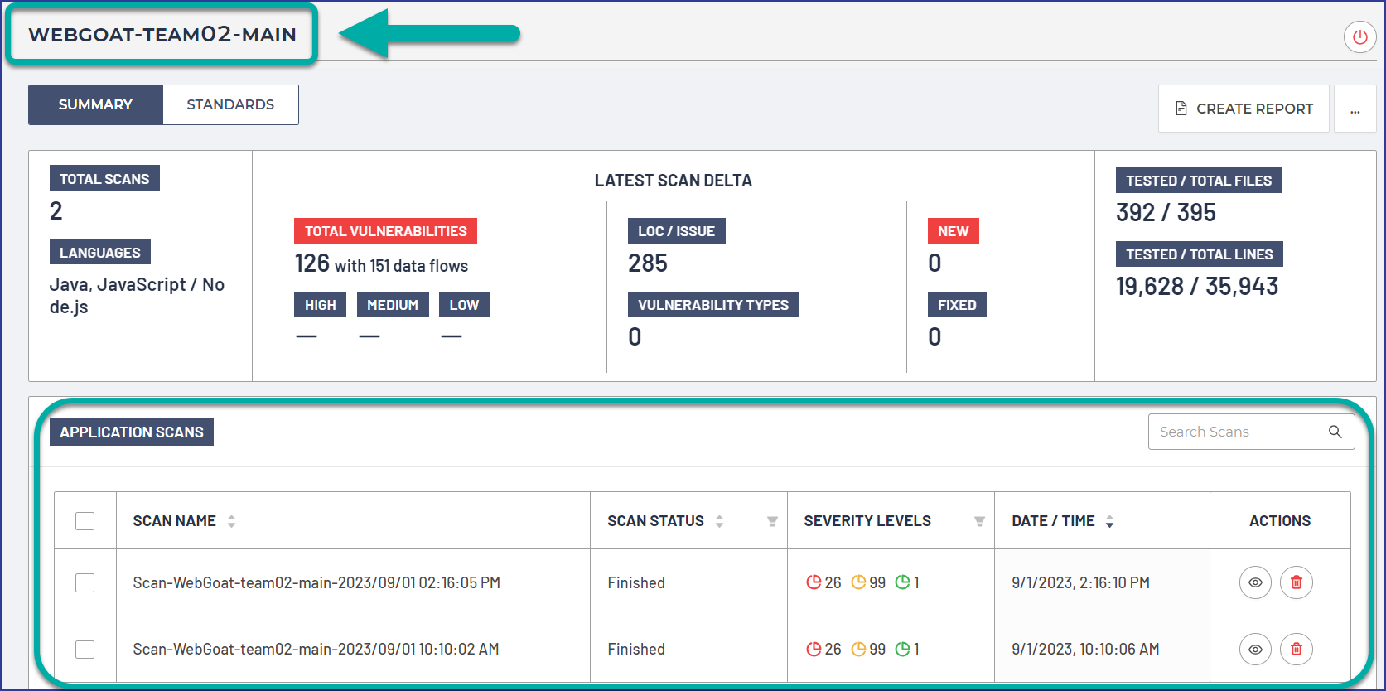Select the Summary tab
The height and width of the screenshot is (691, 1386).
point(95,104)
